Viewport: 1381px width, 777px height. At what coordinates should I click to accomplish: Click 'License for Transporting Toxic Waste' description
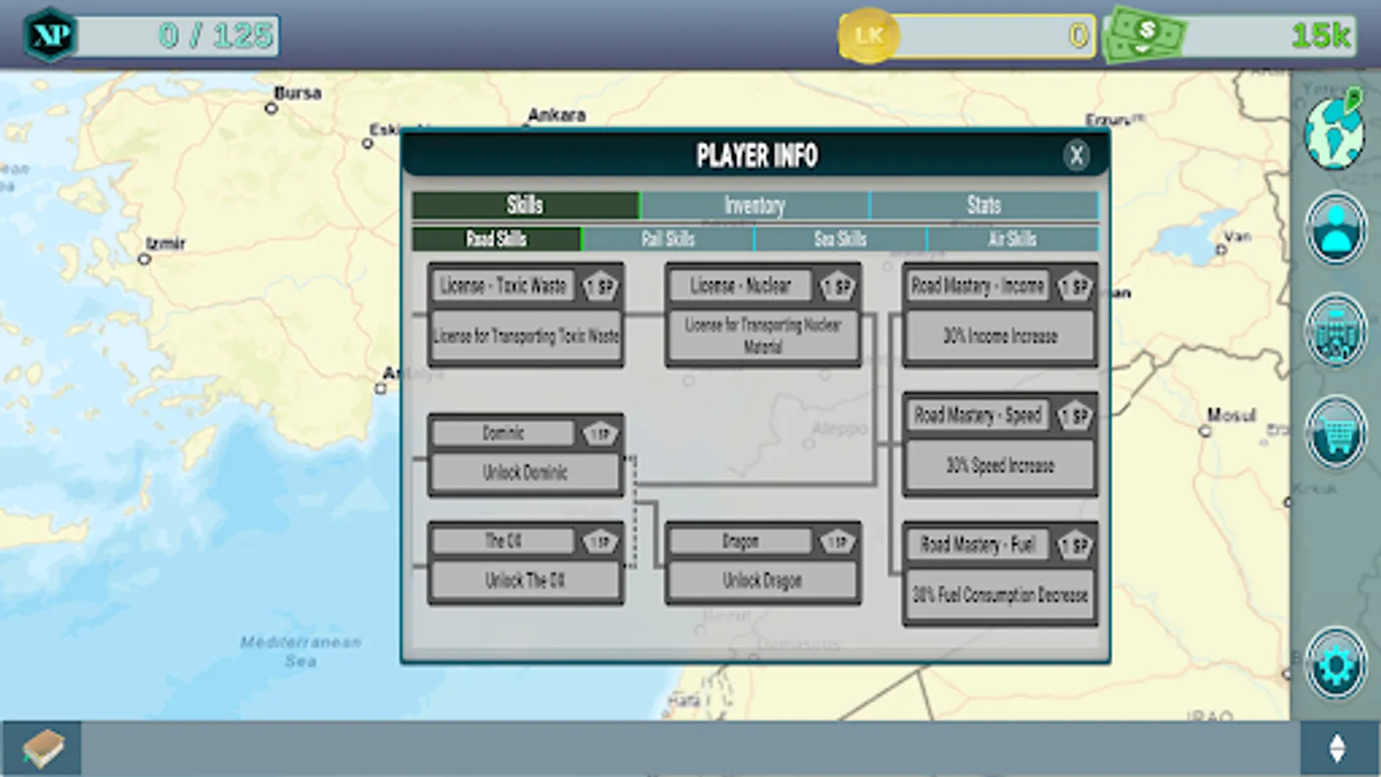point(526,336)
